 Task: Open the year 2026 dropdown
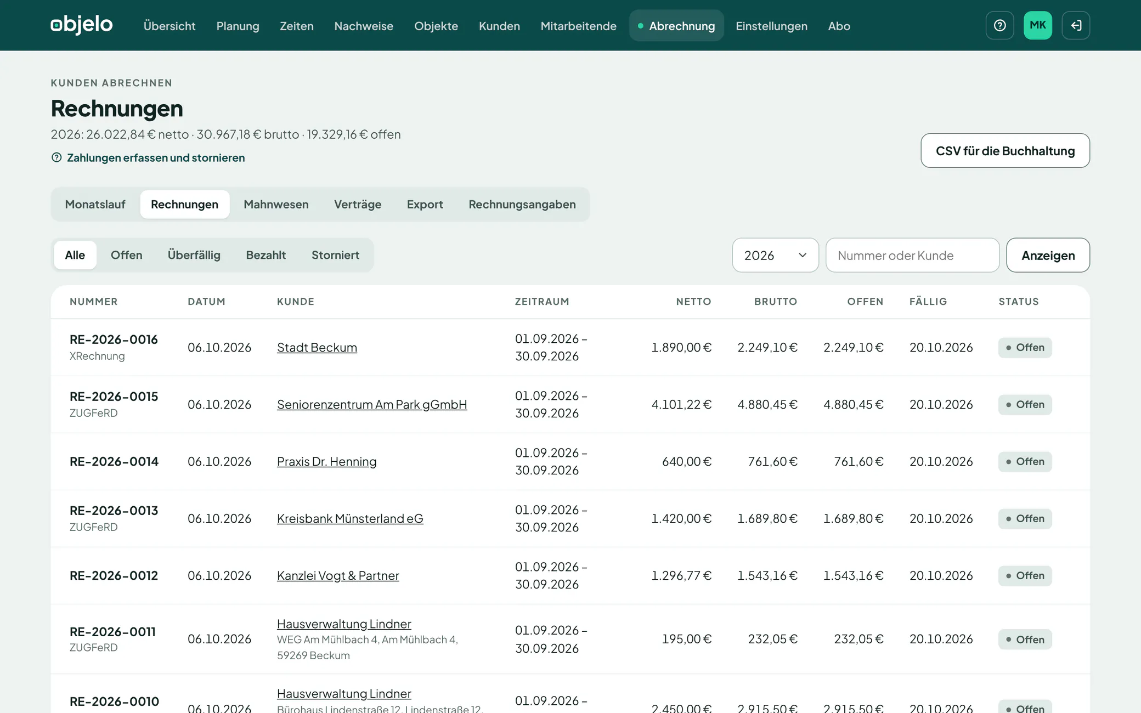pos(775,255)
